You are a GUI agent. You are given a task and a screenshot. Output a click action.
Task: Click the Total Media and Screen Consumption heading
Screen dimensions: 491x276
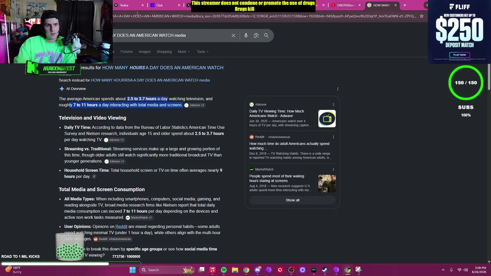pos(102,189)
